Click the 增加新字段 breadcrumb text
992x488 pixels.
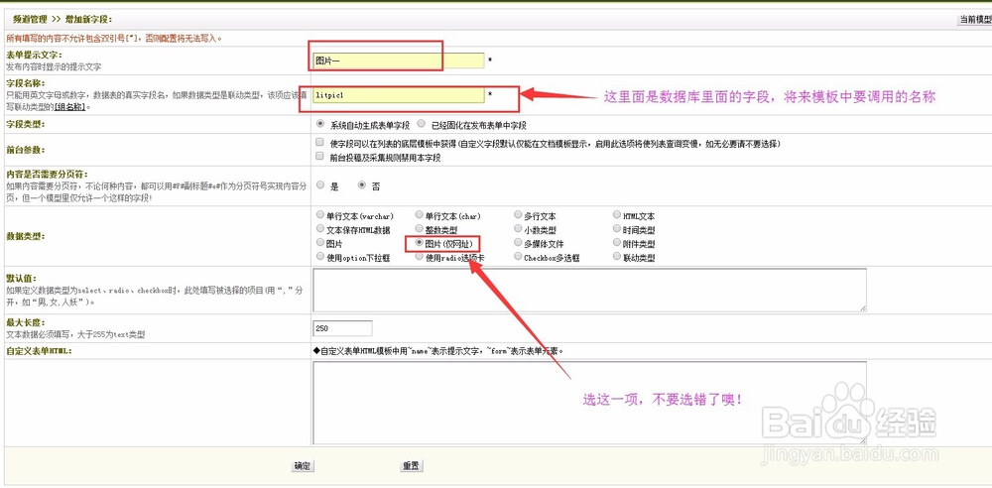pyautogui.click(x=88, y=20)
